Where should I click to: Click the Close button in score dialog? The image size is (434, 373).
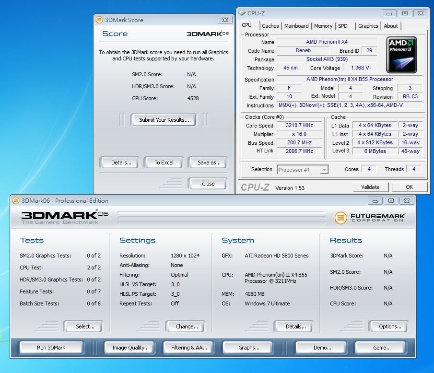[208, 184]
